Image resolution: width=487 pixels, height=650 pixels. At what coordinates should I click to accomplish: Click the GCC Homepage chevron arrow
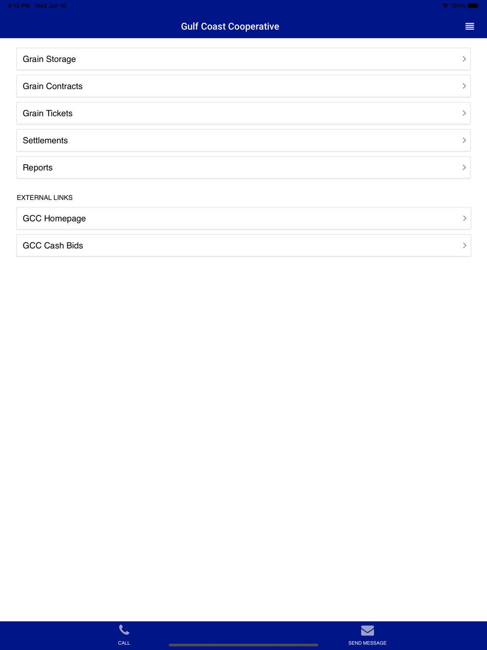click(464, 218)
